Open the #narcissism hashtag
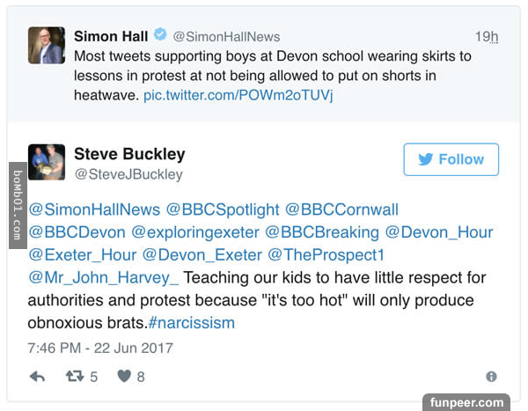The width and height of the screenshot is (528, 411). point(198,322)
